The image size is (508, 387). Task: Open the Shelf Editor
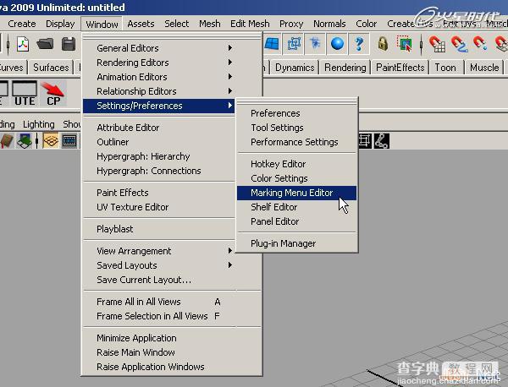click(x=297, y=207)
